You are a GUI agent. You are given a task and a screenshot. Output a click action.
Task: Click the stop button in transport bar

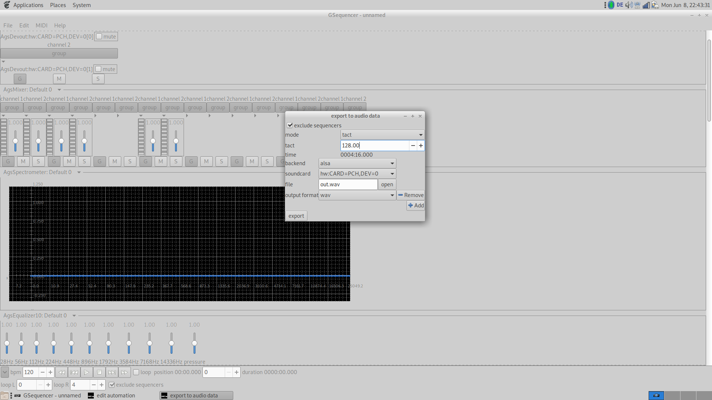(99, 372)
